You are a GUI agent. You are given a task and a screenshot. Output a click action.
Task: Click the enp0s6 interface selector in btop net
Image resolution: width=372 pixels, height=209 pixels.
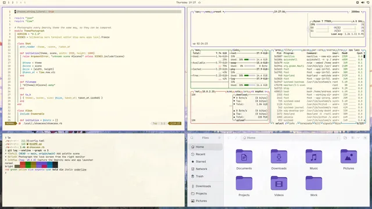pyautogui.click(x=259, y=92)
